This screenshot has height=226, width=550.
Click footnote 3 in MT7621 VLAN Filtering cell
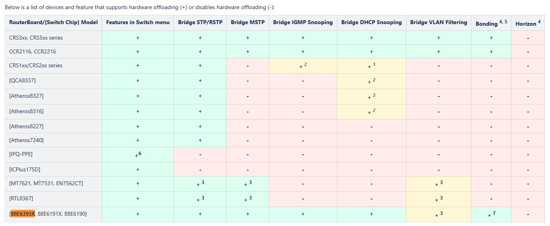coord(441,182)
